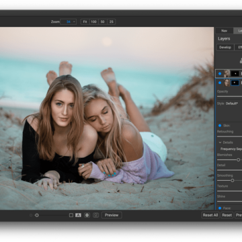242x242 pixels.
Task: Set zoom to 25
Action: point(111,22)
